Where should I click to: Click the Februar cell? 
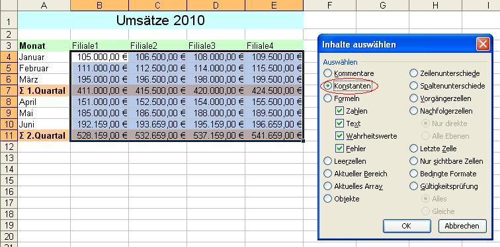point(44,69)
